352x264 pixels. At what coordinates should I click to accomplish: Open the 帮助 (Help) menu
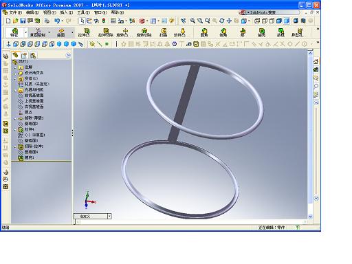coord(118,12)
